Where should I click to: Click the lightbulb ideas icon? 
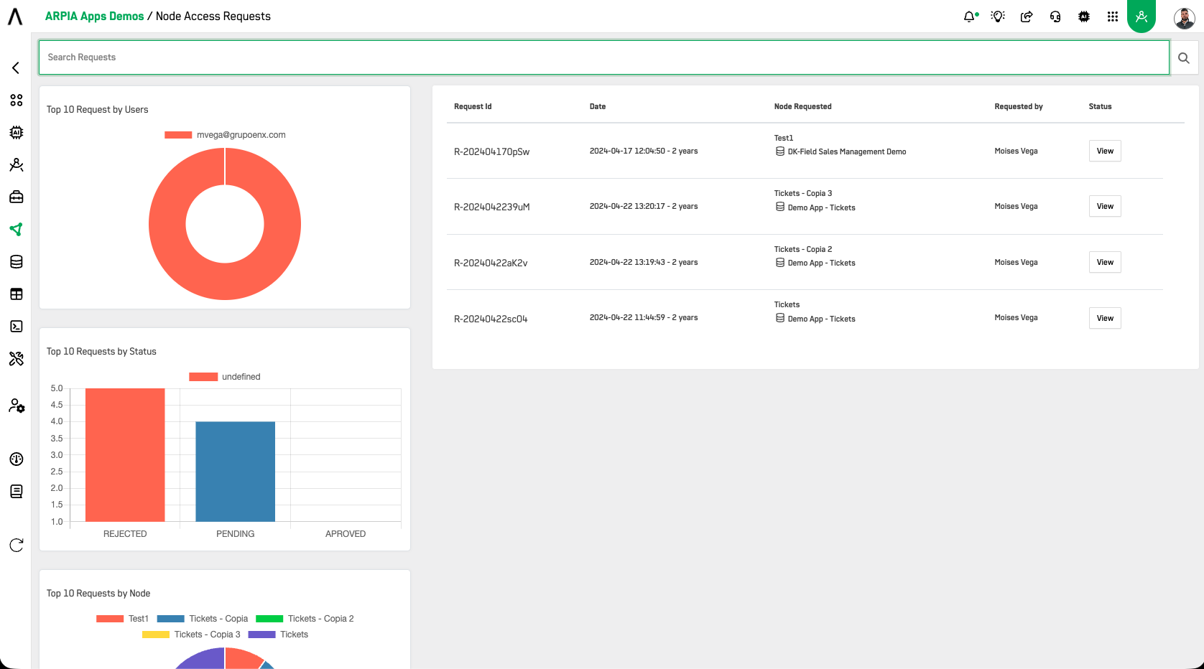coord(998,17)
